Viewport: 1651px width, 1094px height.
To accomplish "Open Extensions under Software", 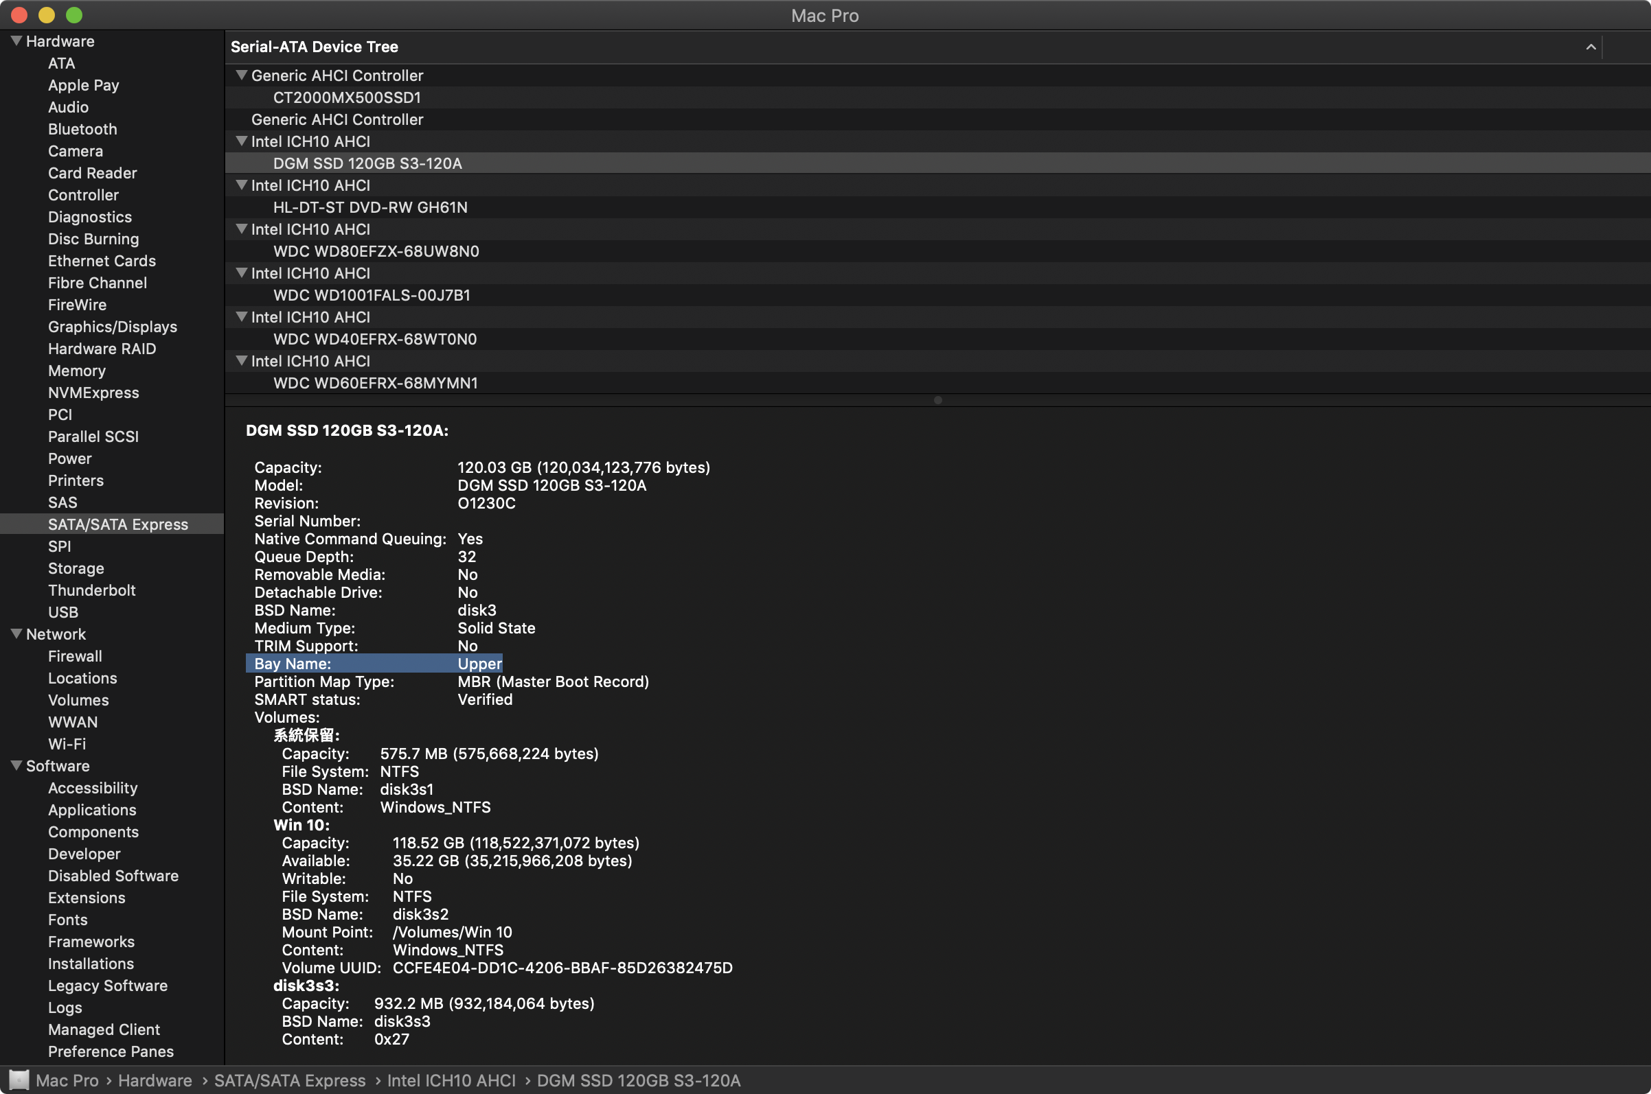I will pos(87,898).
